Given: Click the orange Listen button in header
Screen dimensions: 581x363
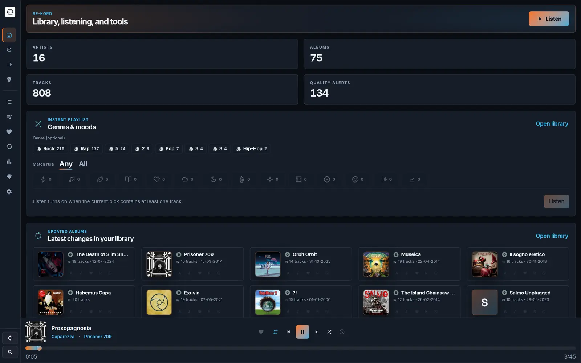Looking at the screenshot, I should pos(549,19).
